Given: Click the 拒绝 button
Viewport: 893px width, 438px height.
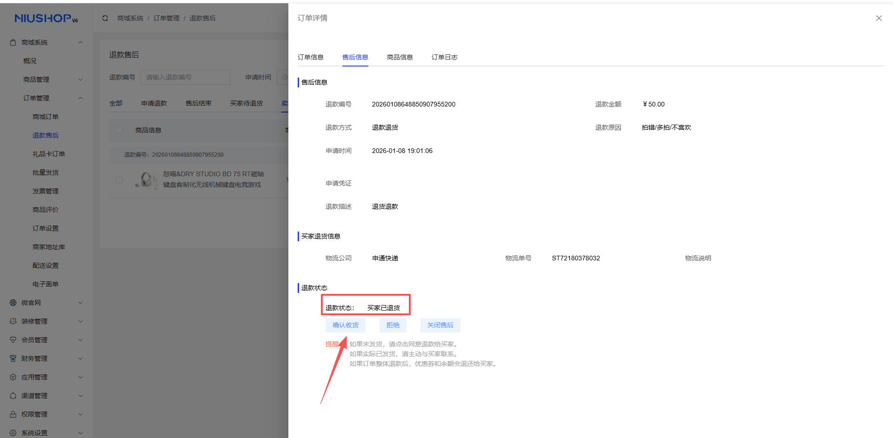Looking at the screenshot, I should [x=393, y=325].
